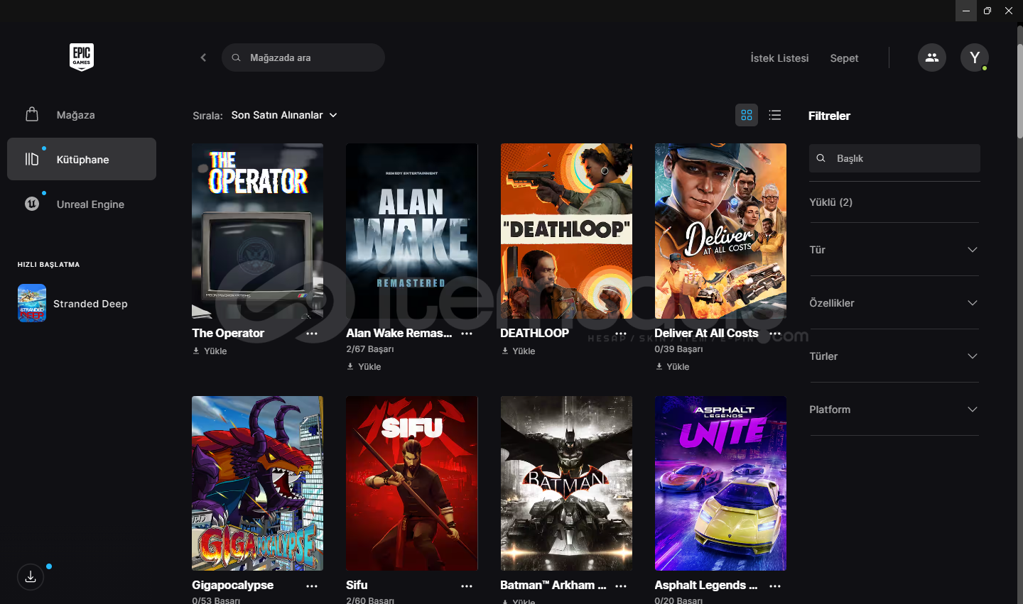Open İstek Listesi wishlist
1023x604 pixels.
pos(779,58)
